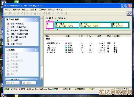This screenshot has width=134, height=97.
Task: Click the disk icon beside 磁盘 1 - 76316 MB
Action: click(x=47, y=18)
